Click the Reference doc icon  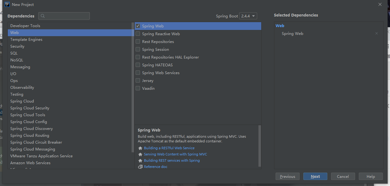(140, 167)
